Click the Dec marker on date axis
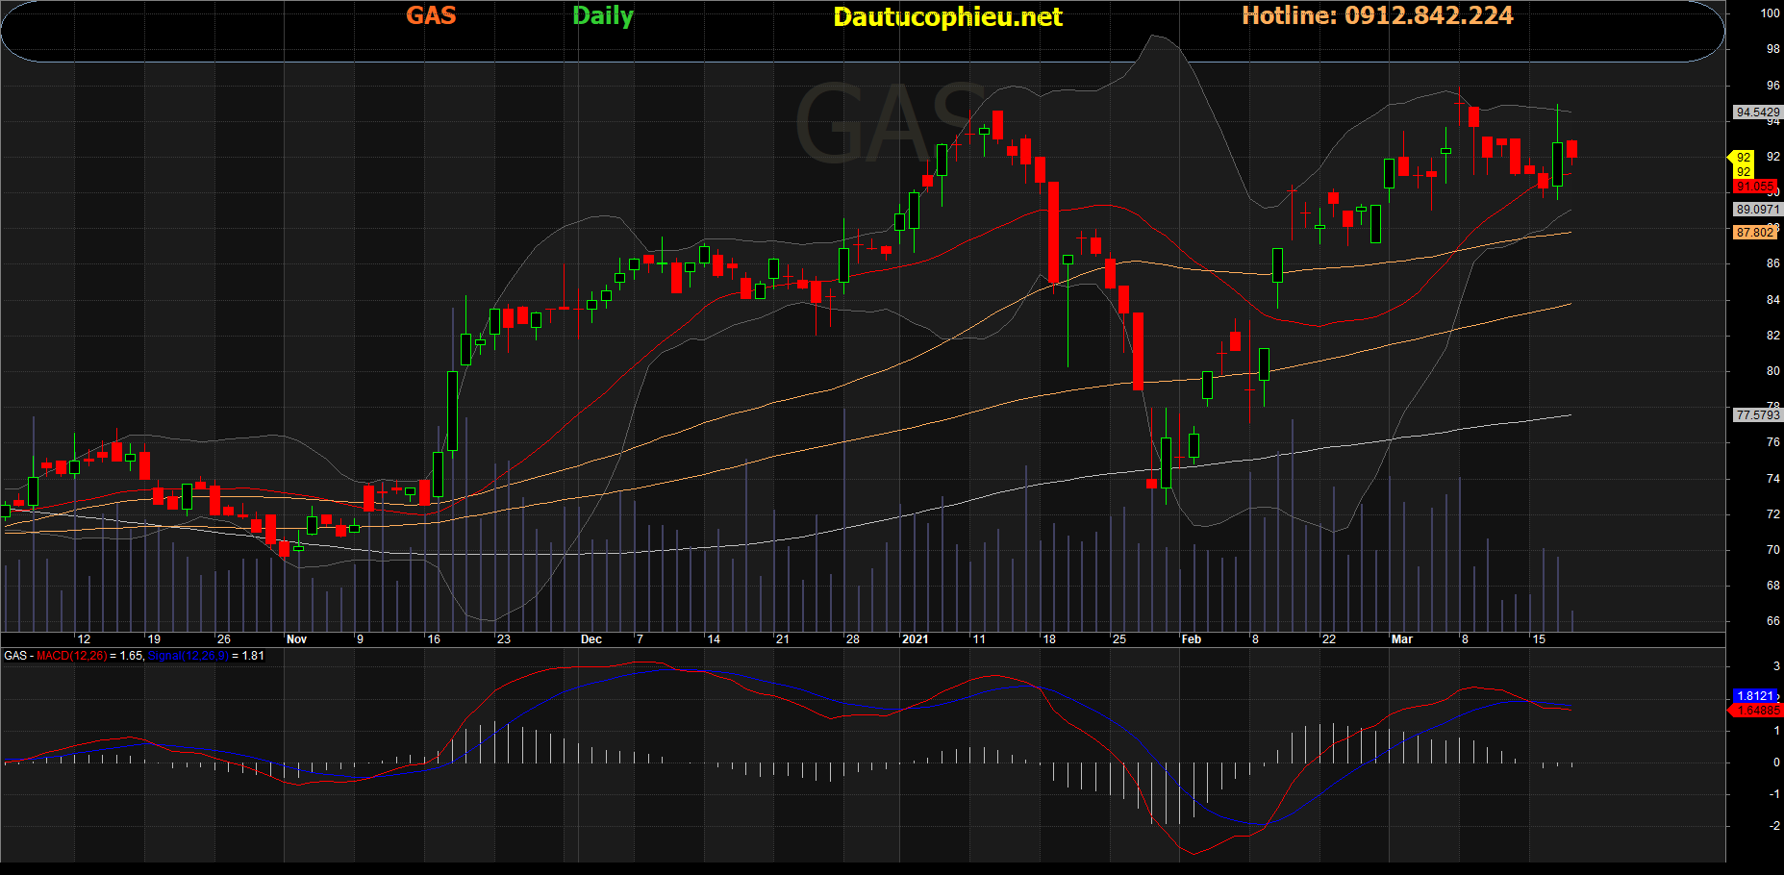 point(590,639)
